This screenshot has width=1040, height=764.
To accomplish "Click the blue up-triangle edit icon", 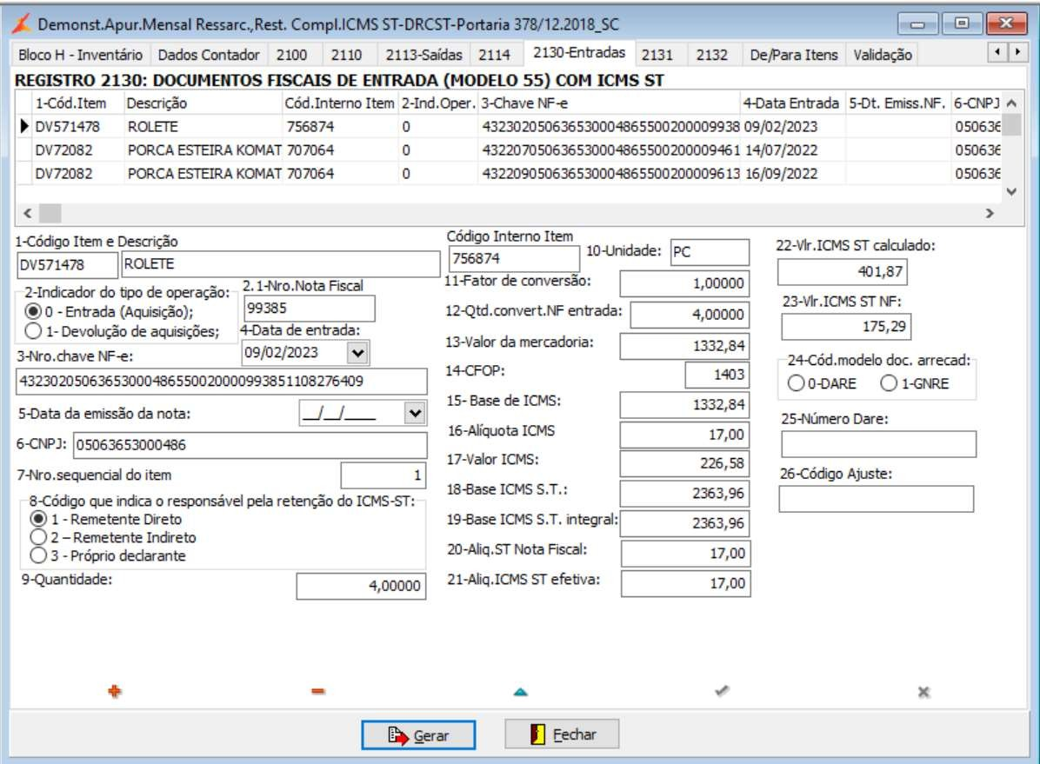I will 521,692.
